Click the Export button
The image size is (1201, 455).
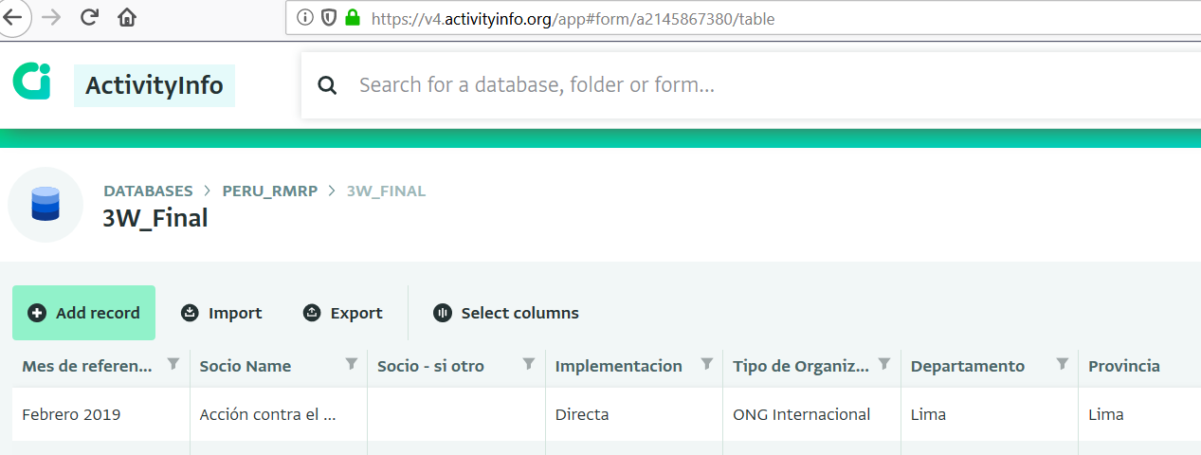(x=342, y=313)
